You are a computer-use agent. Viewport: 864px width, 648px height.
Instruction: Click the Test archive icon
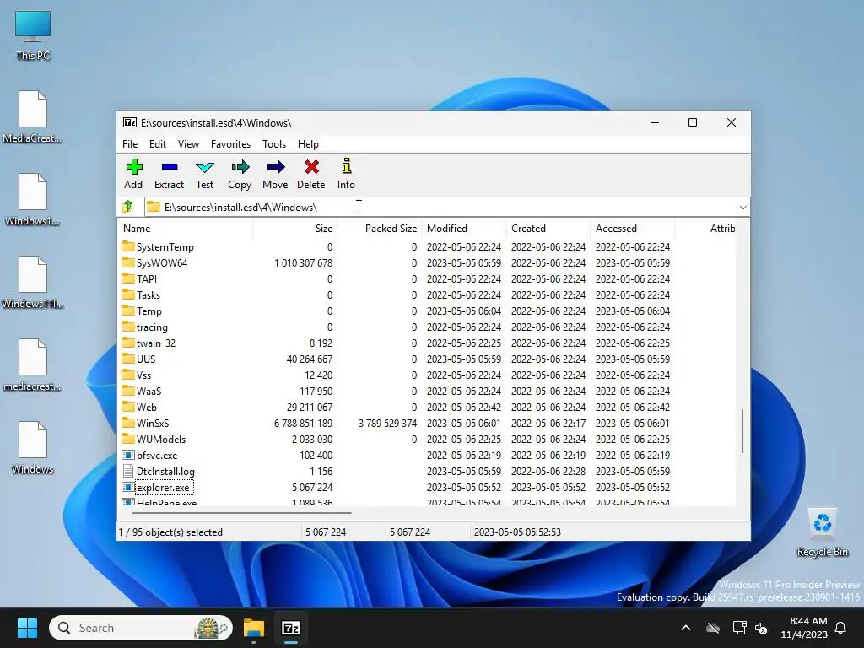204,168
